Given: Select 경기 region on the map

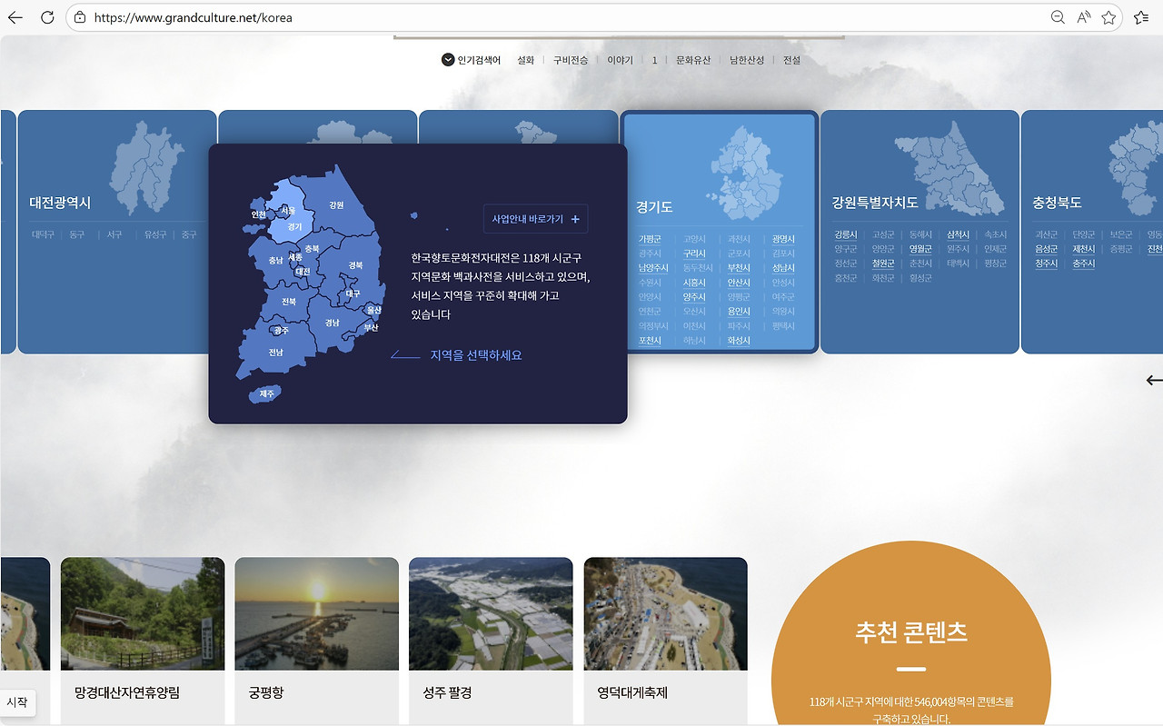Looking at the screenshot, I should 294,227.
